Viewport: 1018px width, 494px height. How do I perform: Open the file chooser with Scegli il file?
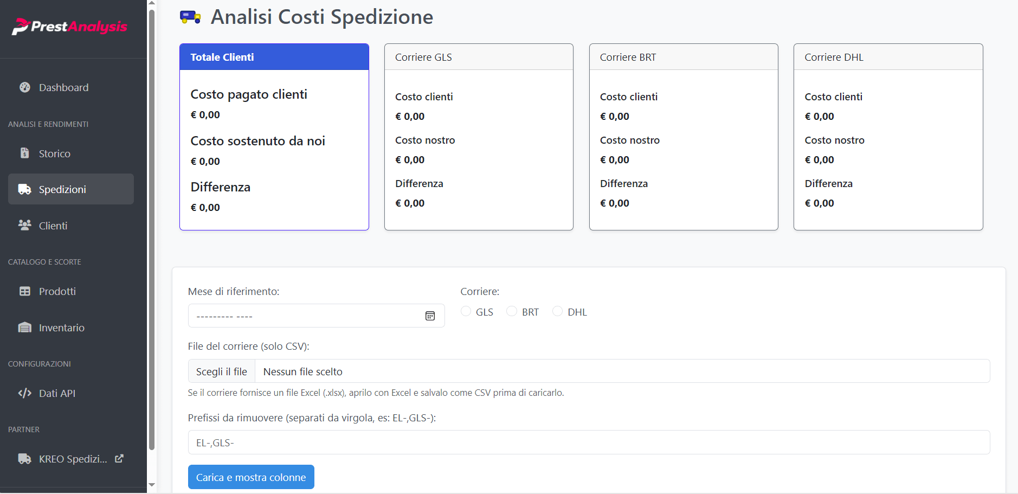tap(221, 371)
